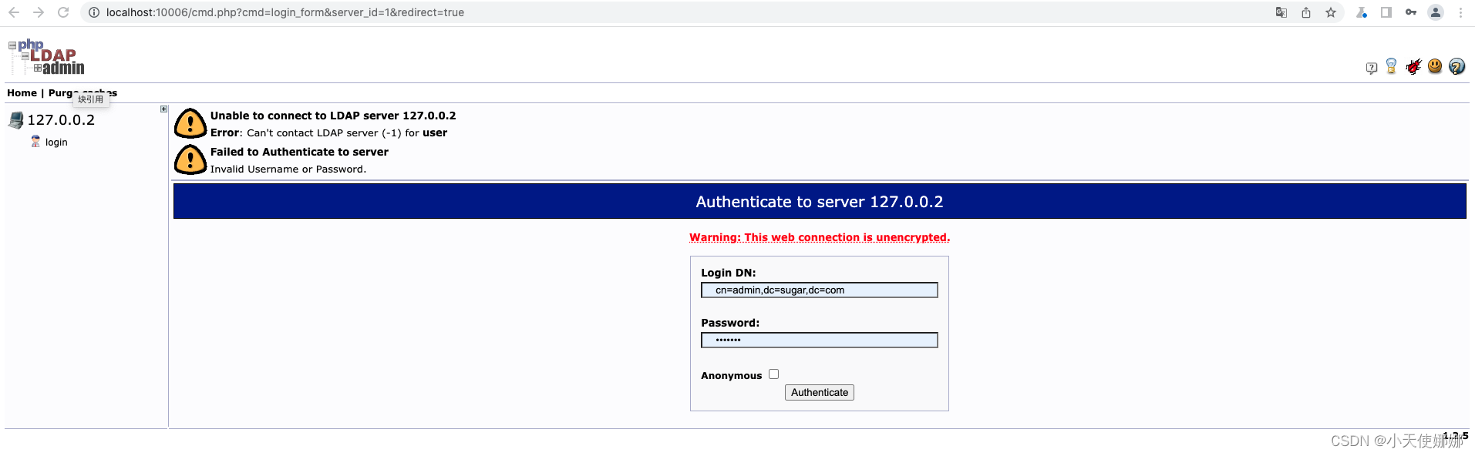Screen dimensions: 1475x456
Task: Go forward with browser forward arrow
Action: pos(39,12)
